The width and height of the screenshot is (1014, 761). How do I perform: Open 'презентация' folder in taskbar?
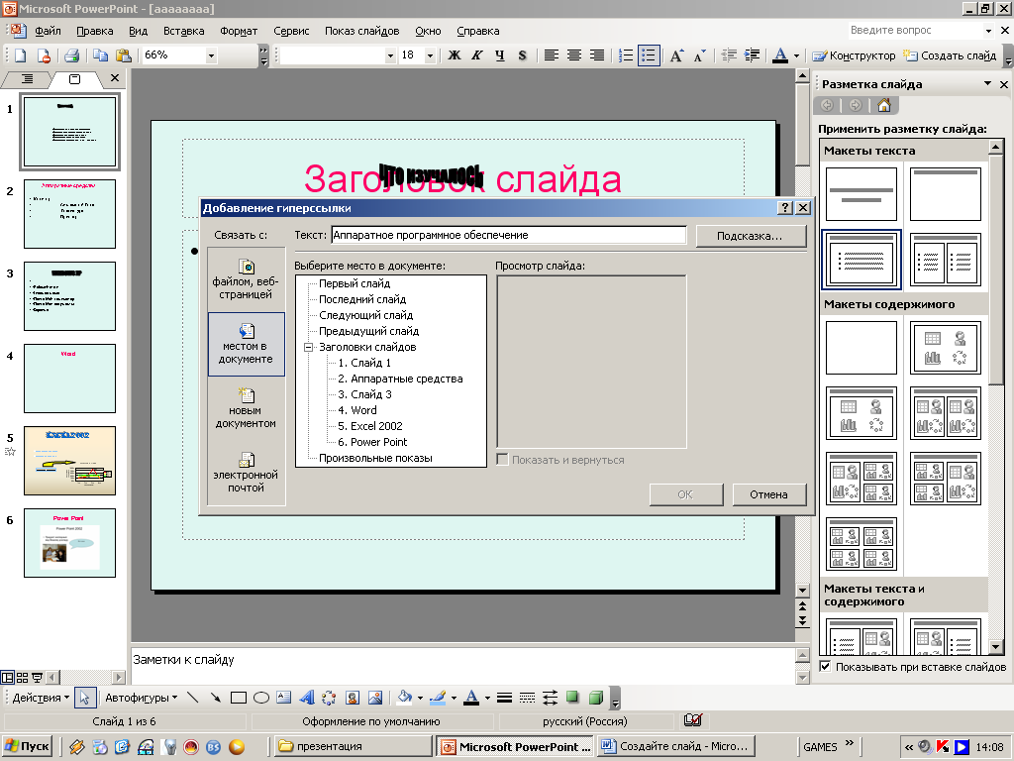pyautogui.click(x=352, y=746)
